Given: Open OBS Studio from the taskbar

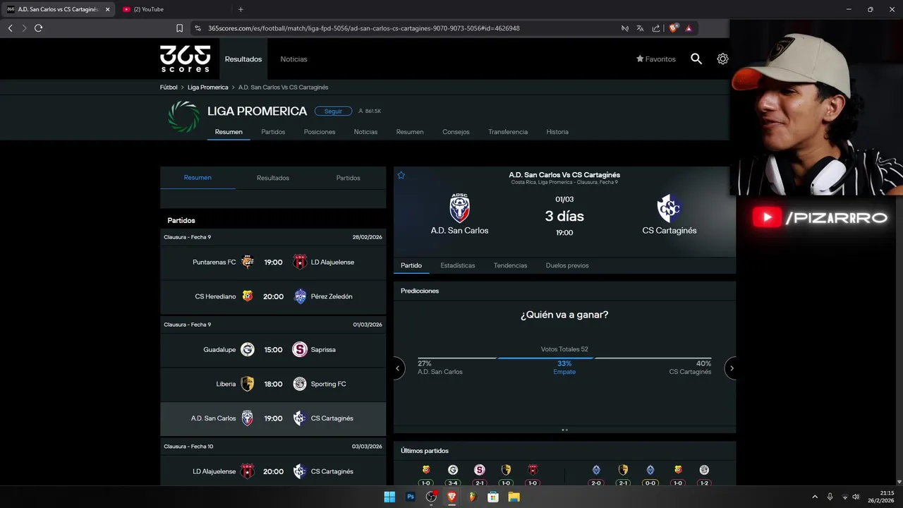Looking at the screenshot, I should (431, 497).
